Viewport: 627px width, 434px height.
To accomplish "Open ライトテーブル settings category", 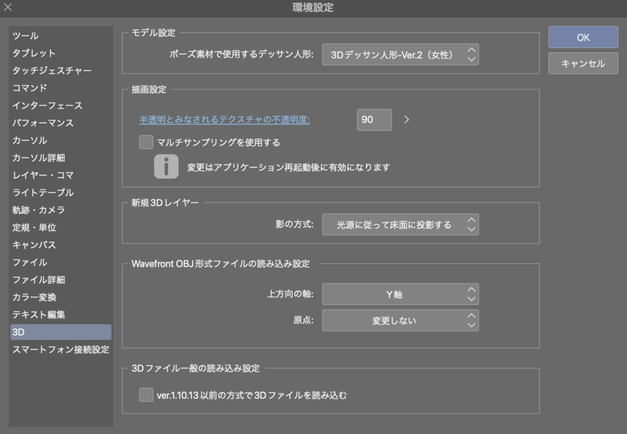I will click(x=61, y=192).
